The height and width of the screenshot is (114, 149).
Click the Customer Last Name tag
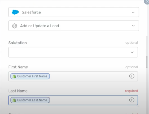pyautogui.click(x=30, y=100)
